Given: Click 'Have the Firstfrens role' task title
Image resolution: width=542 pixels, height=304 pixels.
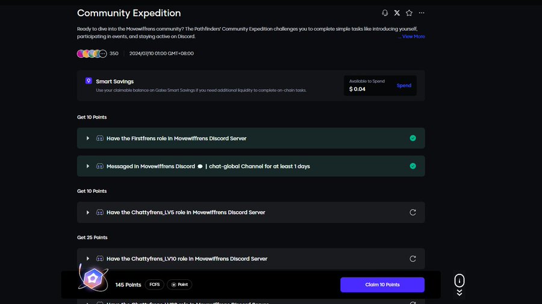Looking at the screenshot, I should [x=176, y=138].
